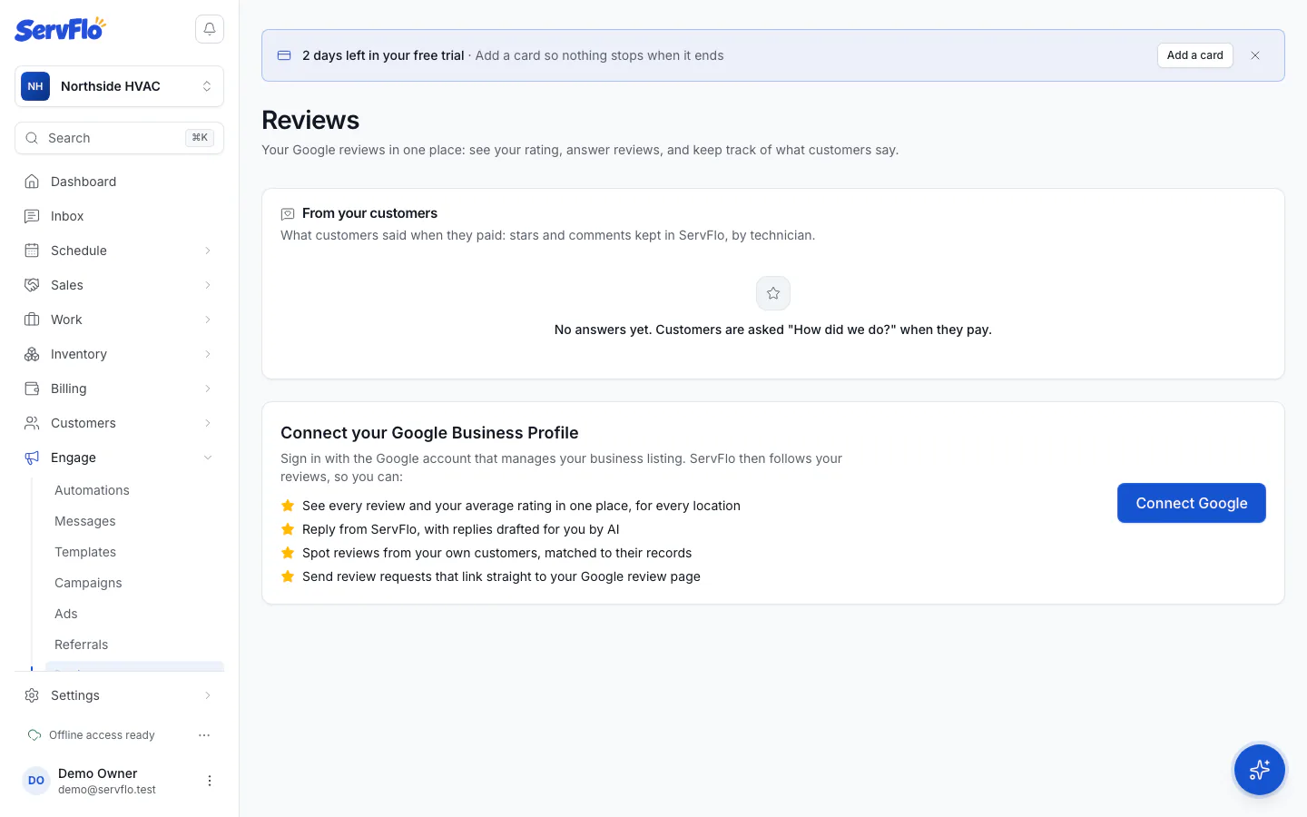1307x817 pixels.
Task: Go to Messages under Engage
Action: tap(134, 521)
